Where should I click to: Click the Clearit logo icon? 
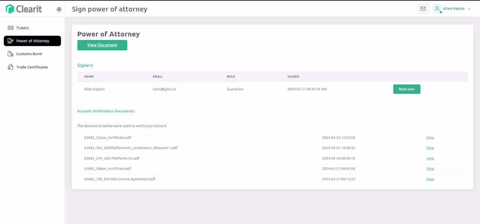10,9
